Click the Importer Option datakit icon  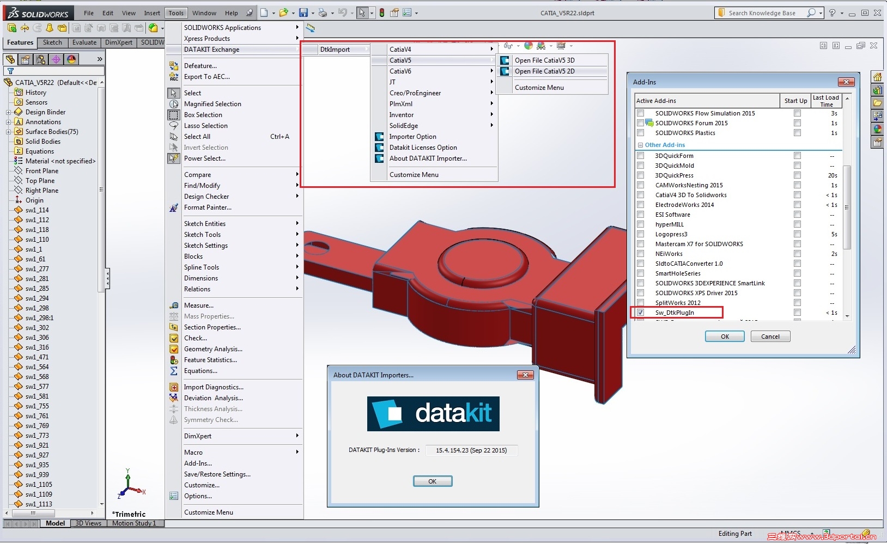click(x=379, y=137)
